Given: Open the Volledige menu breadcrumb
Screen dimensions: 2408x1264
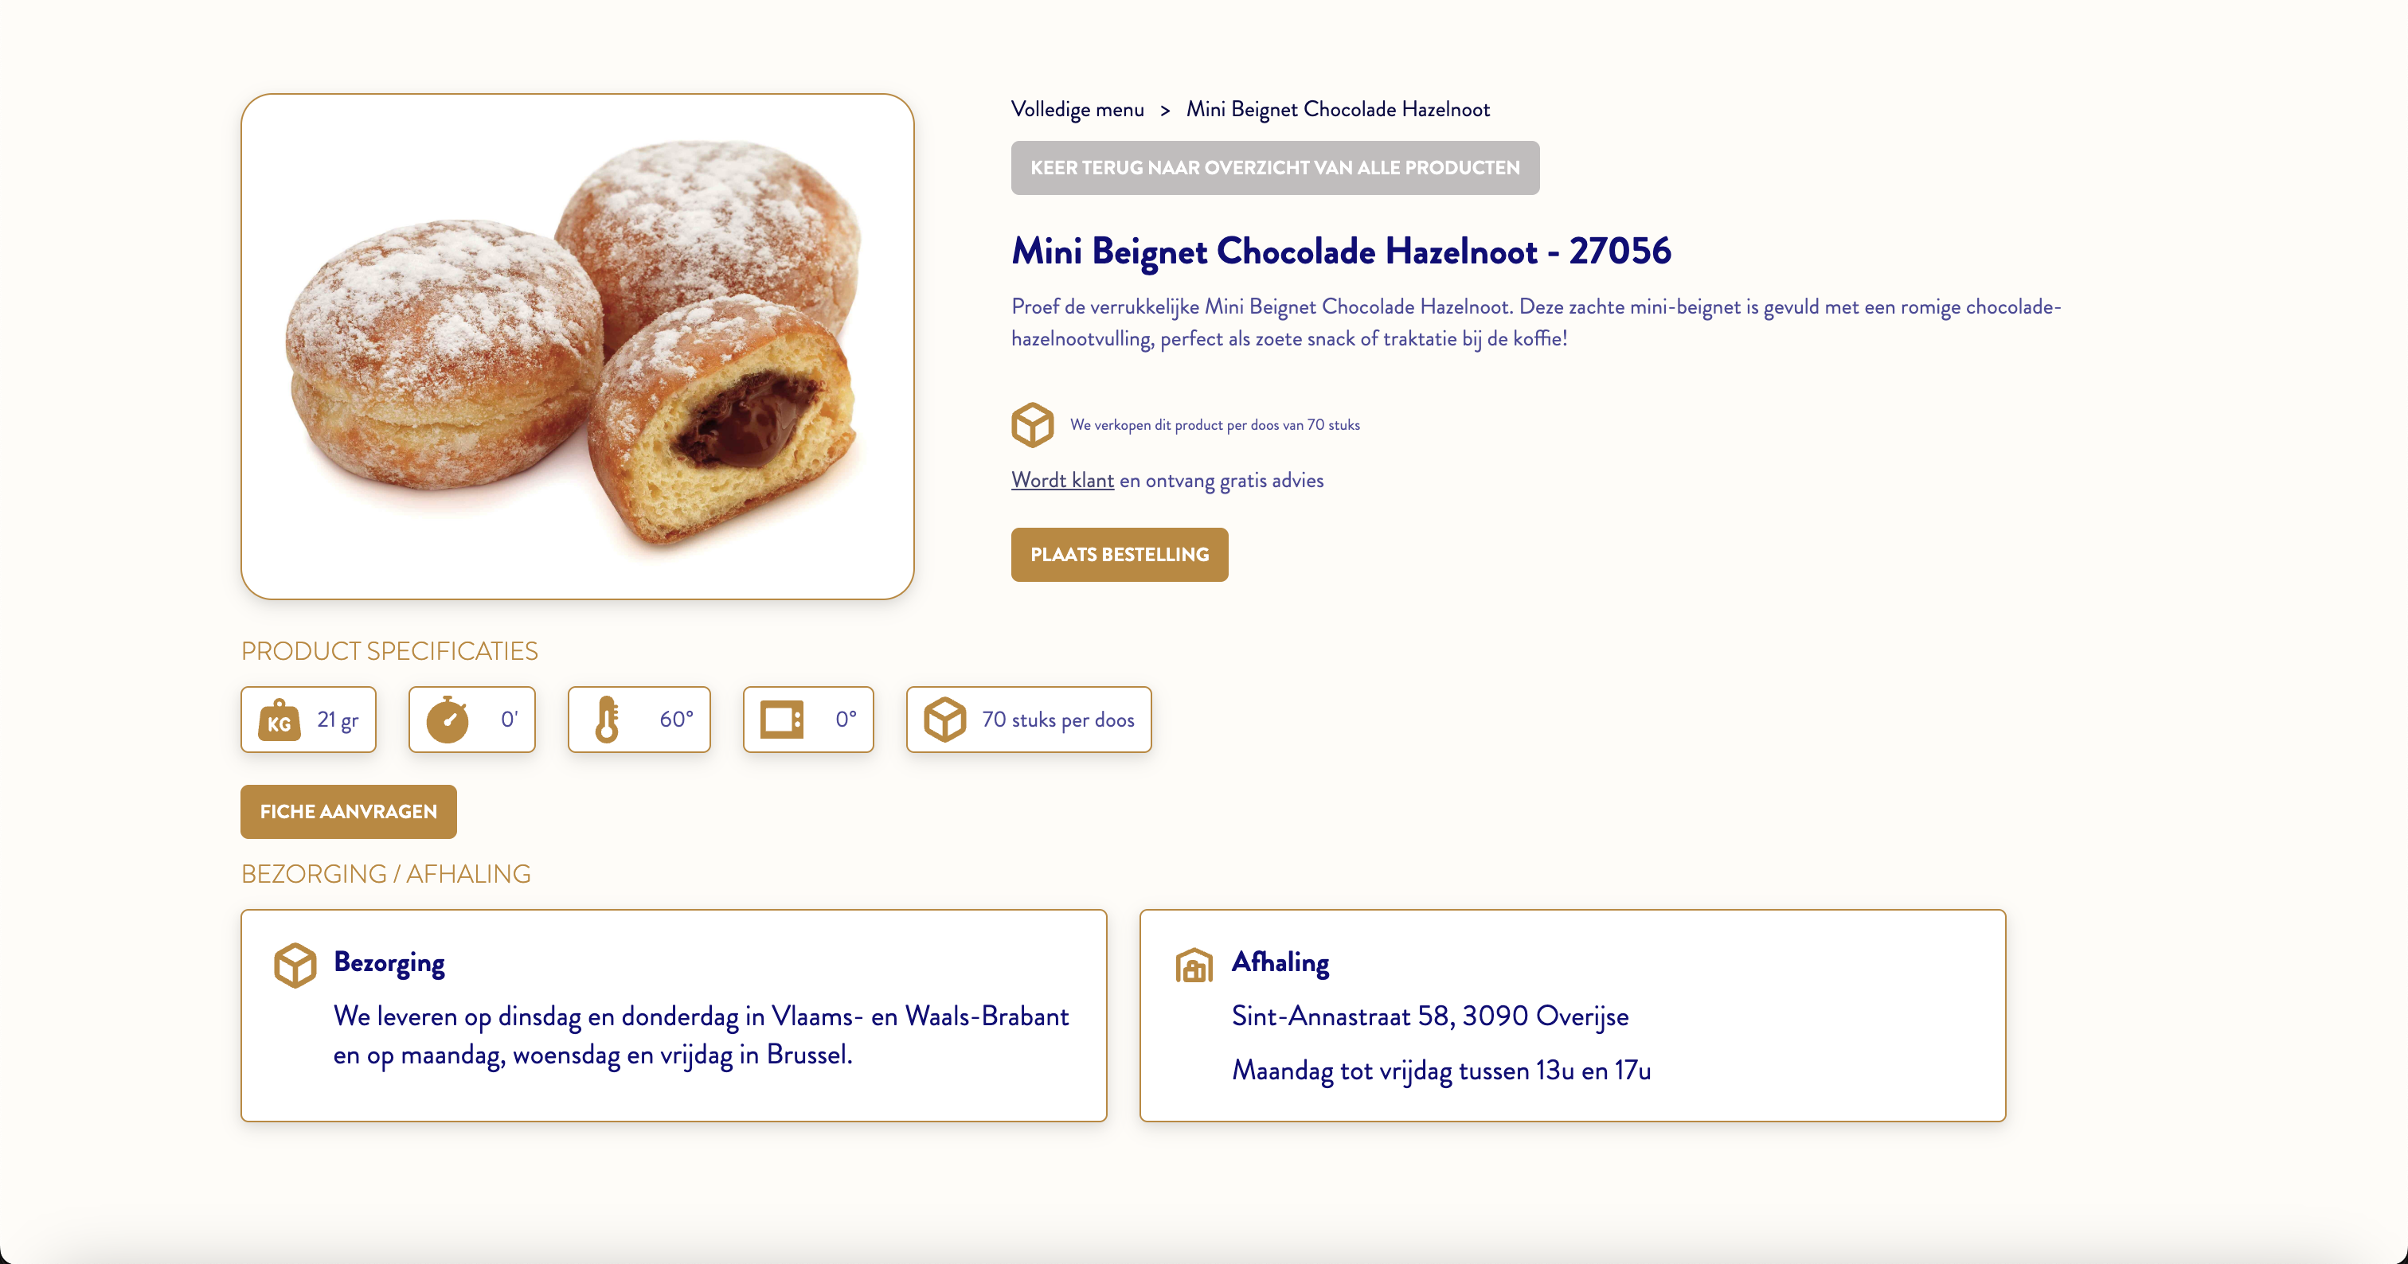Looking at the screenshot, I should pos(1078,109).
